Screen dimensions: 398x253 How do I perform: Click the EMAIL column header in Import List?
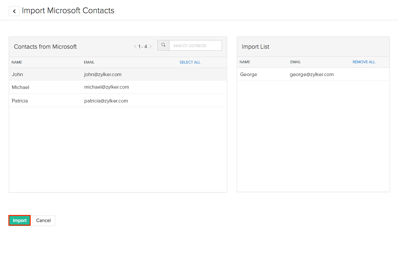click(295, 62)
